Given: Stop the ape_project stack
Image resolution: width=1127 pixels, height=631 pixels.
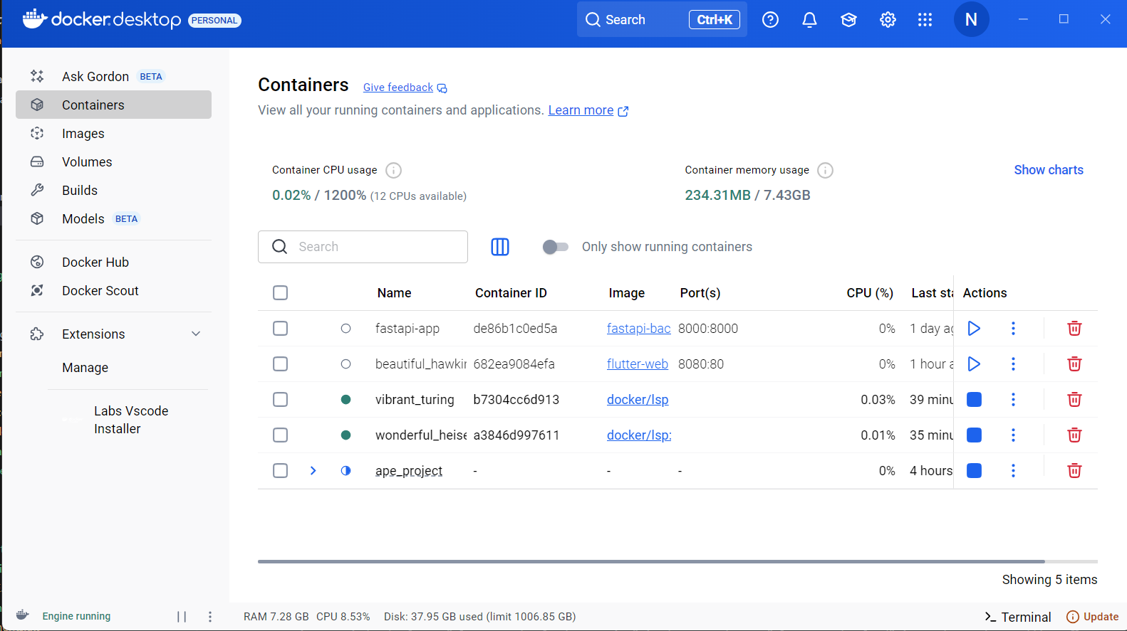Looking at the screenshot, I should [x=974, y=470].
